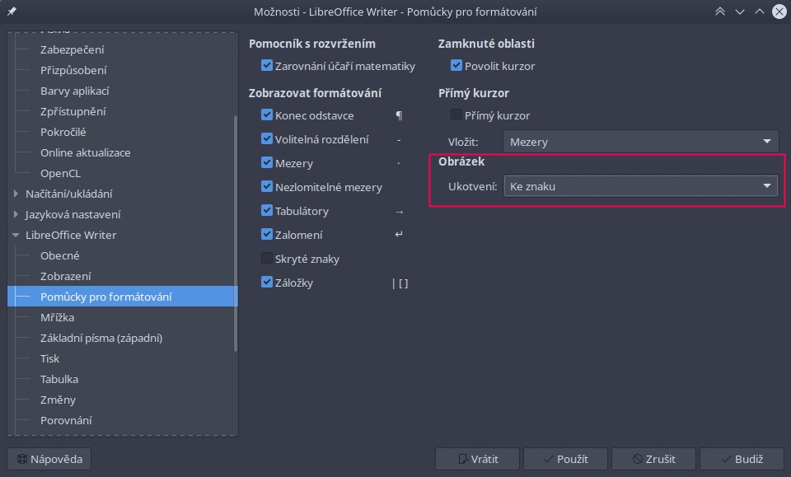Open the Ukotvení dropdown showing Ke znaku

[641, 186]
